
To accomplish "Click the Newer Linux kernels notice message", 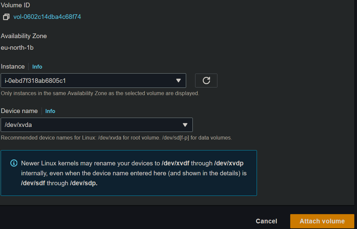I will pos(134,173).
